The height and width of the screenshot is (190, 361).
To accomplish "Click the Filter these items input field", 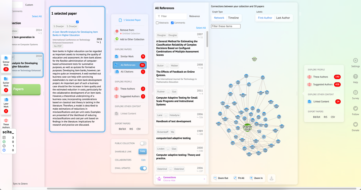I will (x=225, y=26).
